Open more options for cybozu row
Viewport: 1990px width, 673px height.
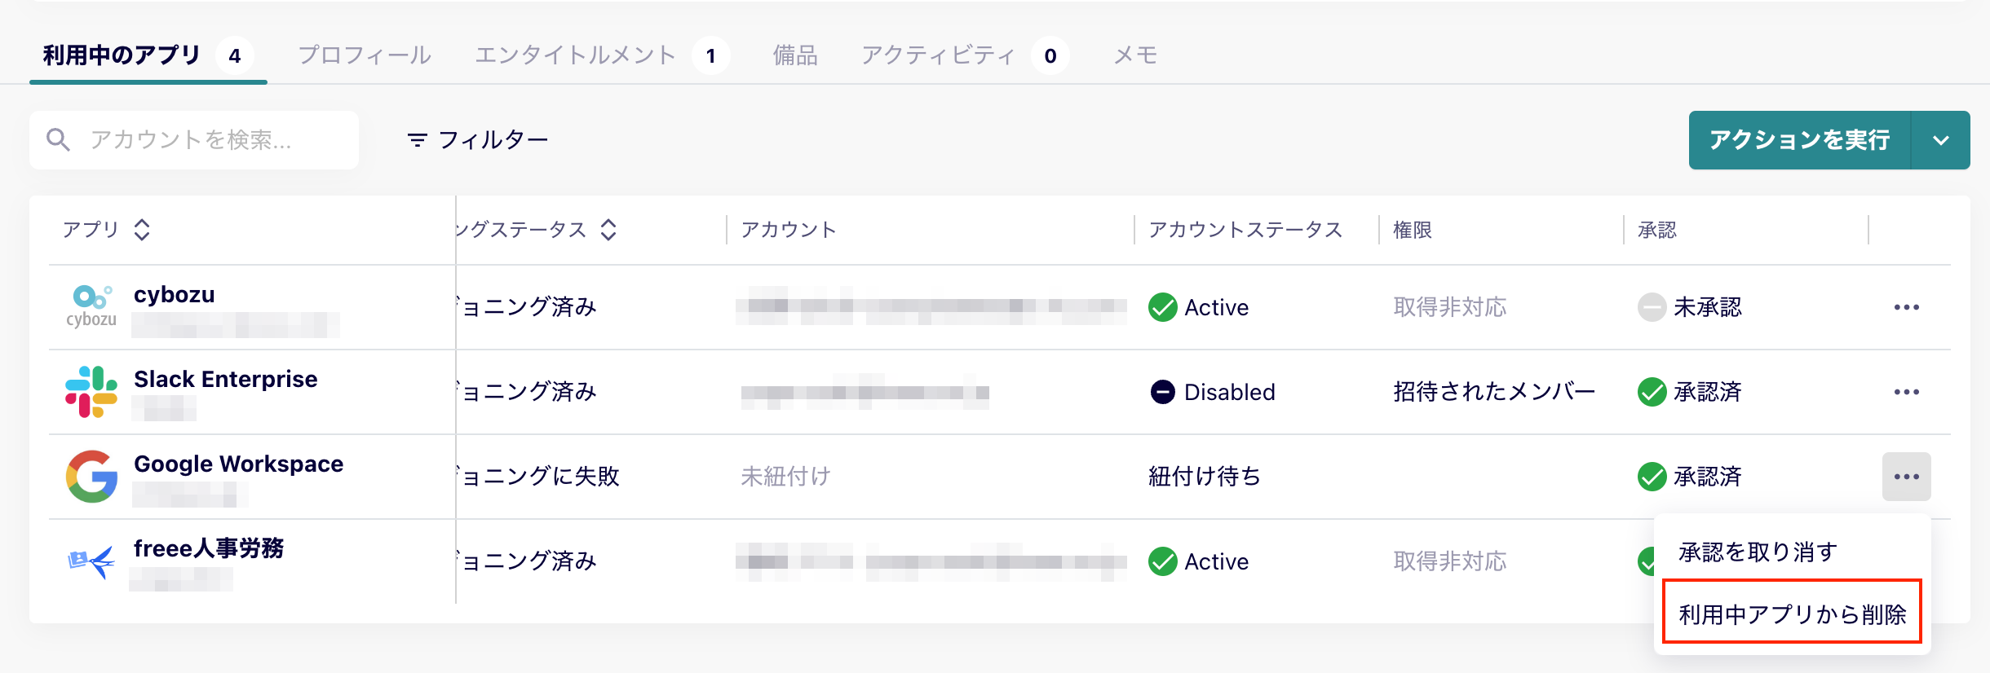pos(1907,307)
